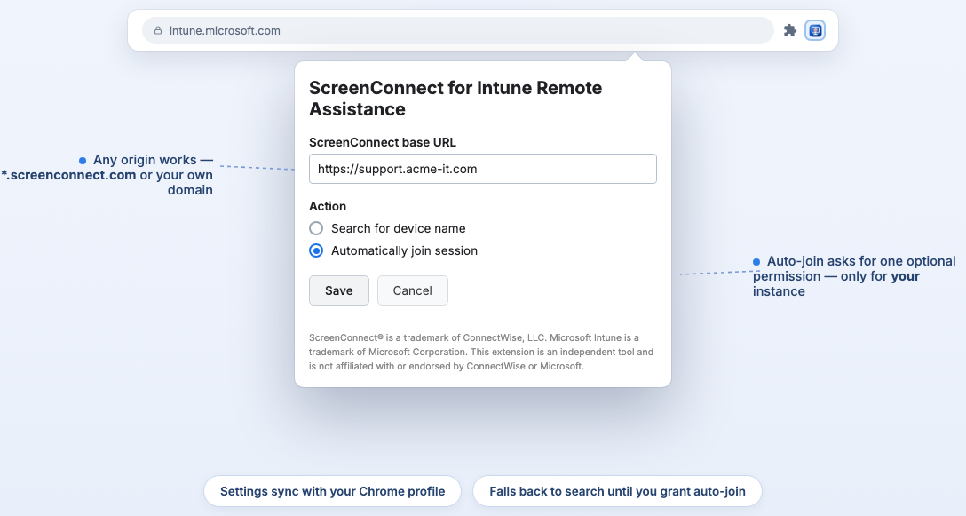This screenshot has height=516, width=966.
Task: Focus the intune.microsoft.com address bar
Action: point(458,30)
